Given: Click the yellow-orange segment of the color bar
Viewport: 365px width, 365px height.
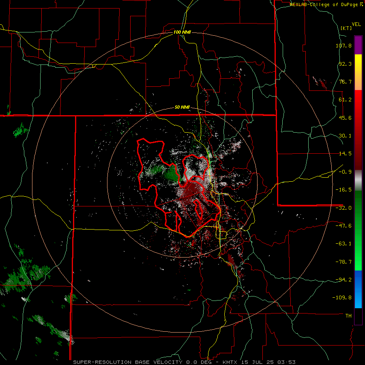Looking at the screenshot, I should coord(358,72).
